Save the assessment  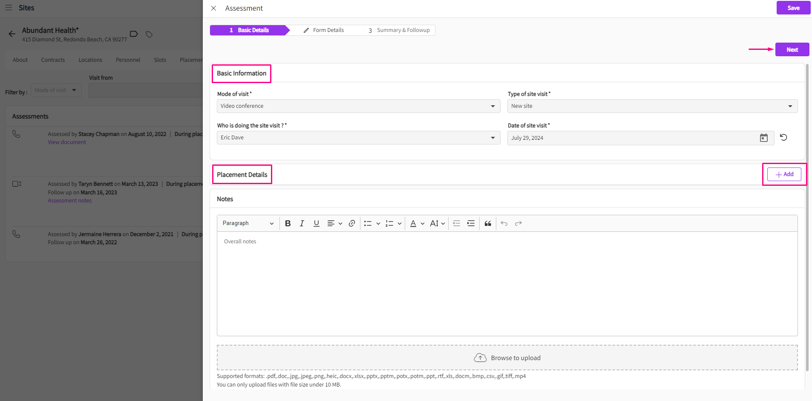pos(793,8)
